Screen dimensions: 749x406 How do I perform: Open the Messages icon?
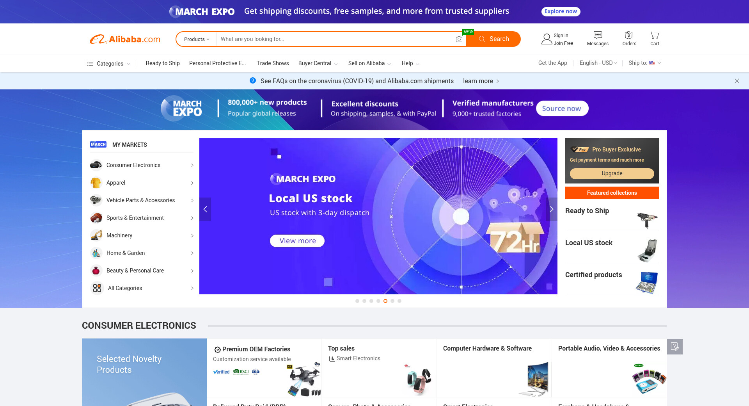[x=597, y=35]
